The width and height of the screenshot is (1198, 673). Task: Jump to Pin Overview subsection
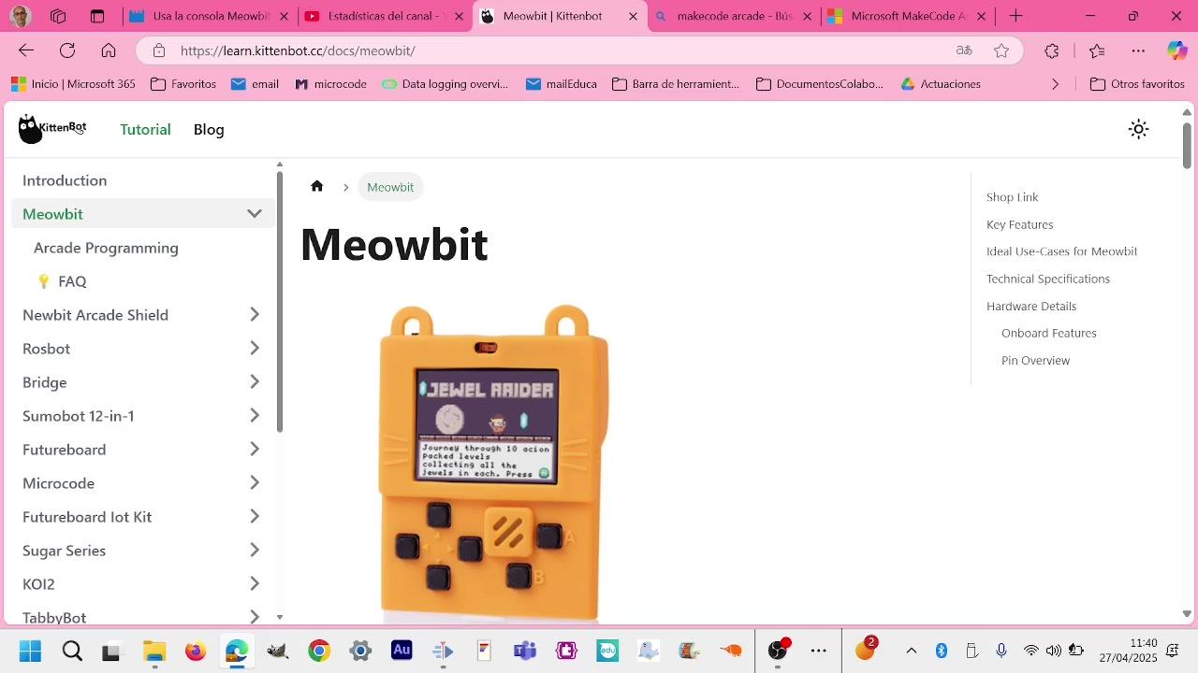1035,360
